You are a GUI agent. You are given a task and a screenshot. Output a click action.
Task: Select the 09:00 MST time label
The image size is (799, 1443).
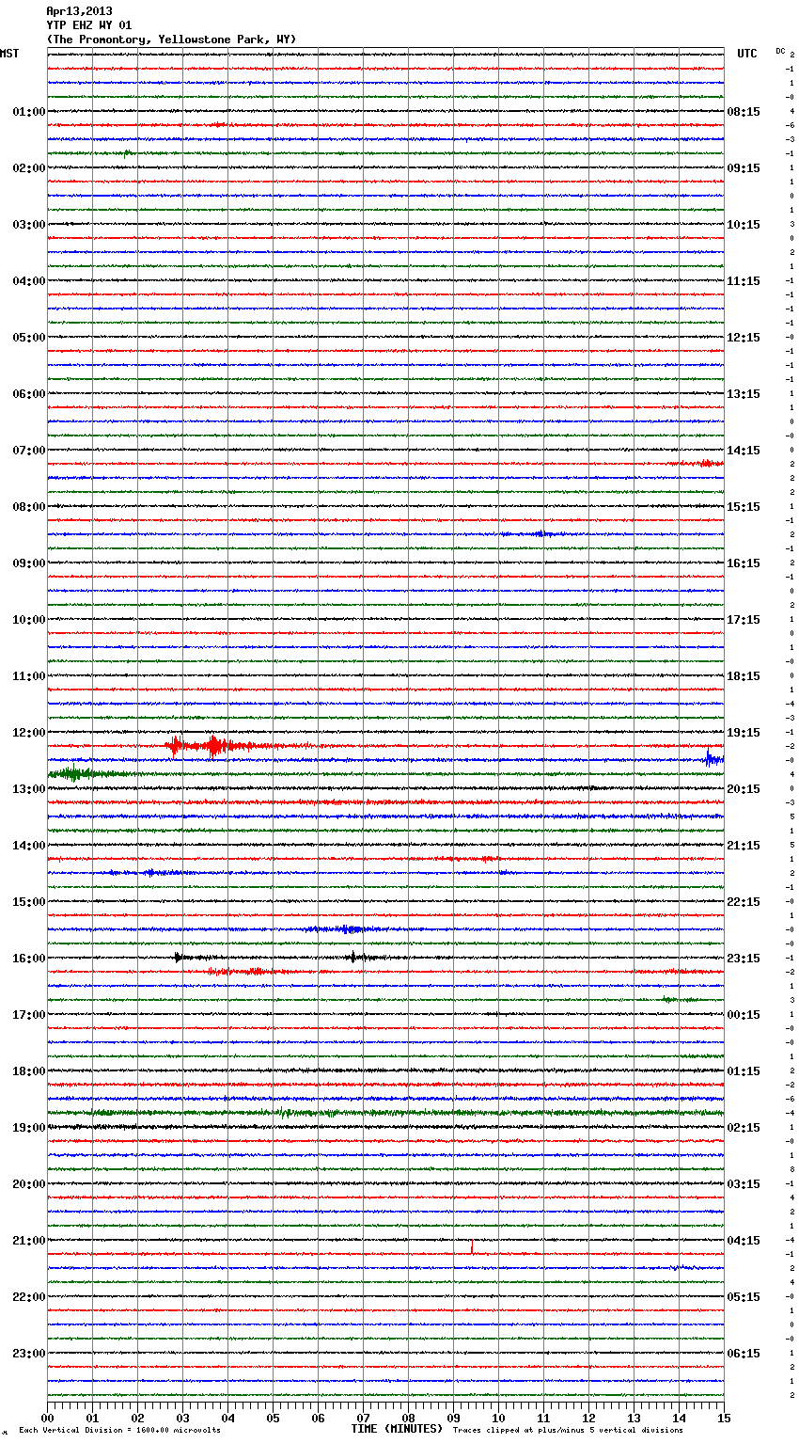(x=28, y=563)
